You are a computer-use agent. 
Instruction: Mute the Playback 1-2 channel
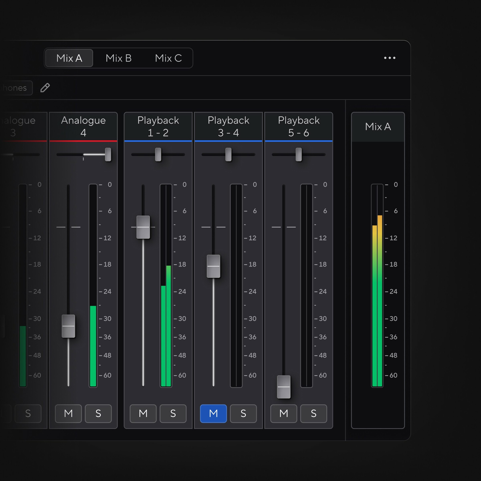[143, 413]
